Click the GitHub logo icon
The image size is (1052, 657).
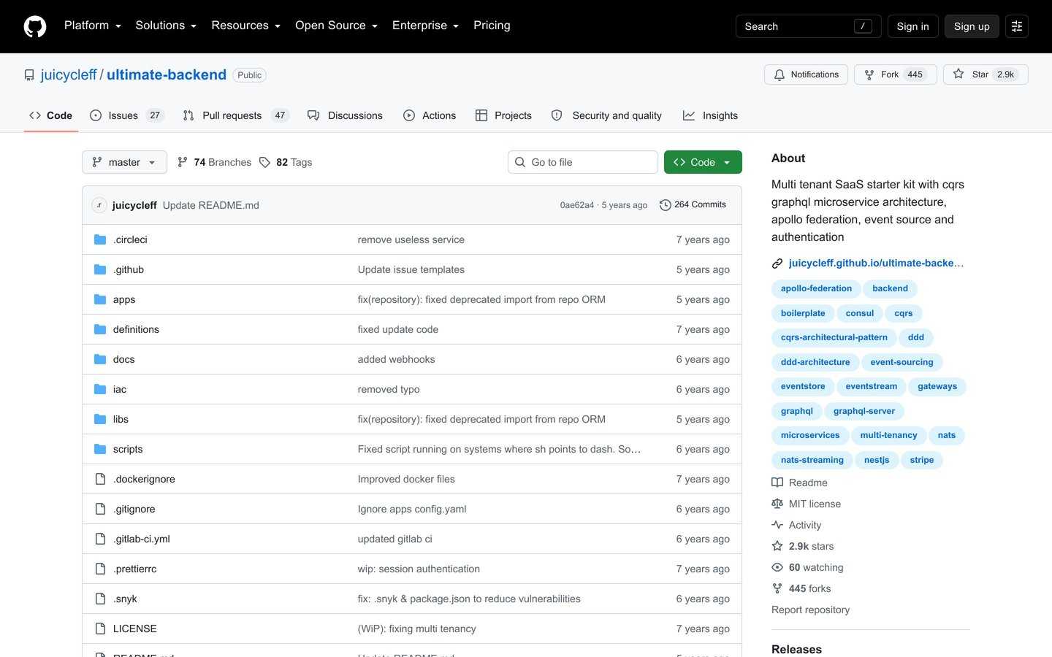35,26
